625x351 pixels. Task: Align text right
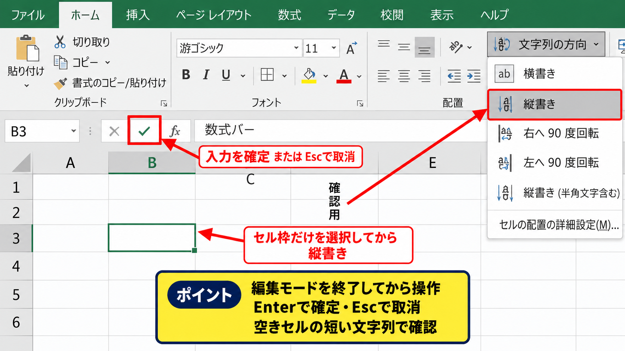425,76
